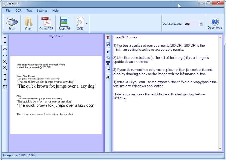Open the Text menu
This screenshot has width=226, height=160.
[29, 11]
